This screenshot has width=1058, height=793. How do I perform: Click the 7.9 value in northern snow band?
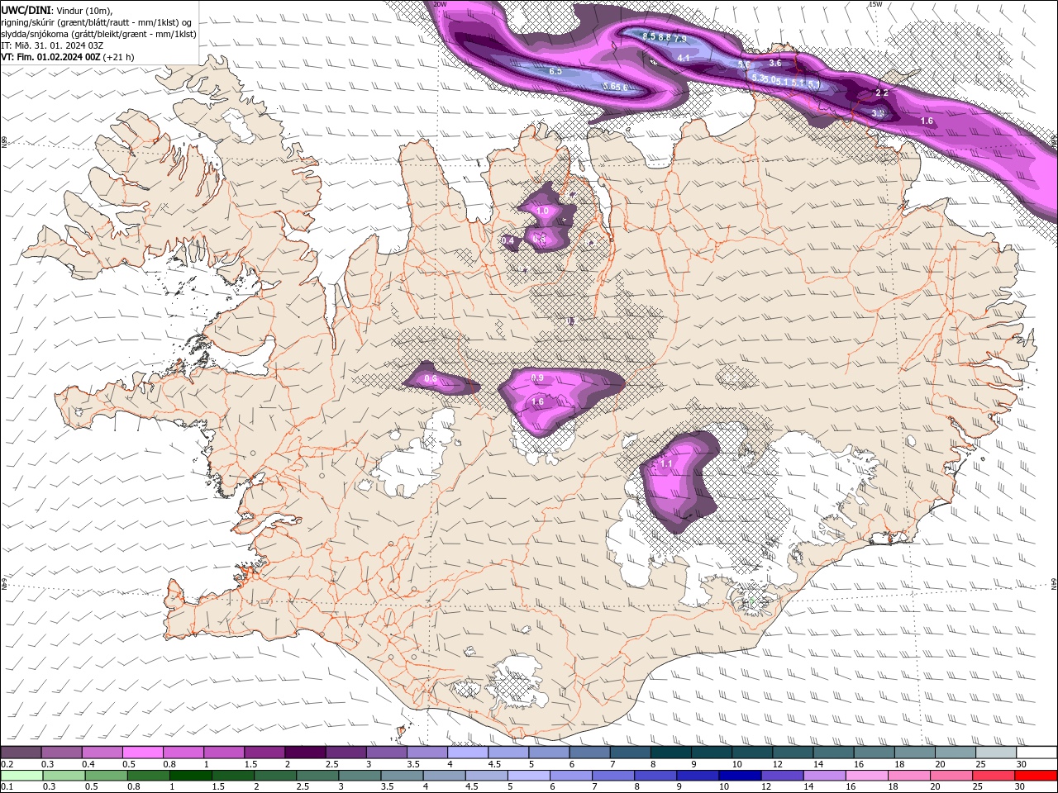pos(680,39)
